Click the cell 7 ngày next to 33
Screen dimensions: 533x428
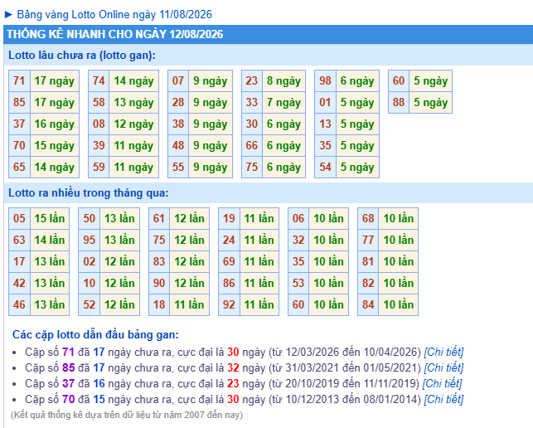(x=283, y=102)
